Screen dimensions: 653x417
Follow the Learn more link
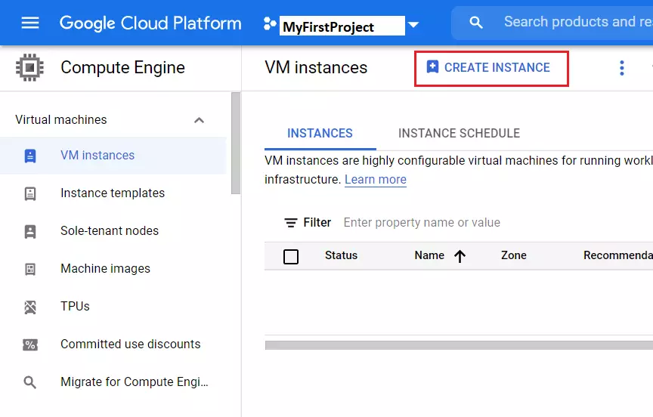tap(375, 179)
